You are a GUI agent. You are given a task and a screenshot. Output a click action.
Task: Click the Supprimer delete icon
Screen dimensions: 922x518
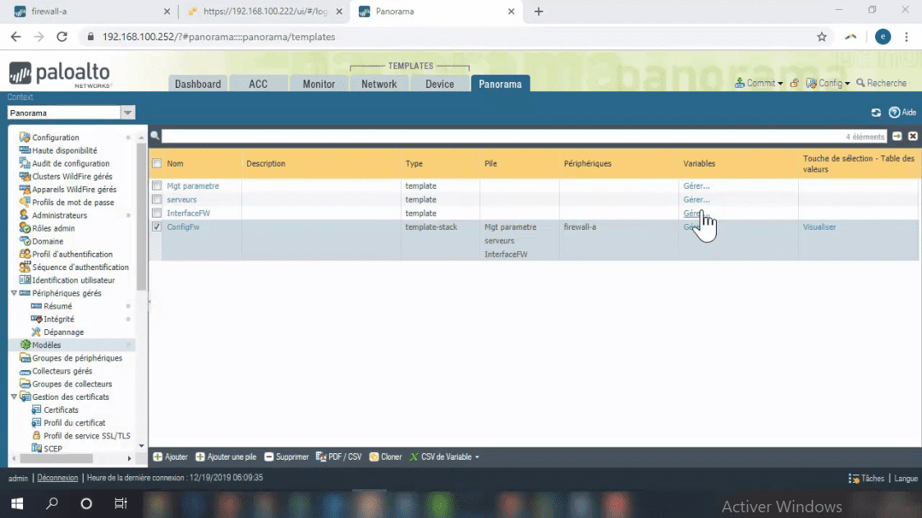tap(269, 457)
